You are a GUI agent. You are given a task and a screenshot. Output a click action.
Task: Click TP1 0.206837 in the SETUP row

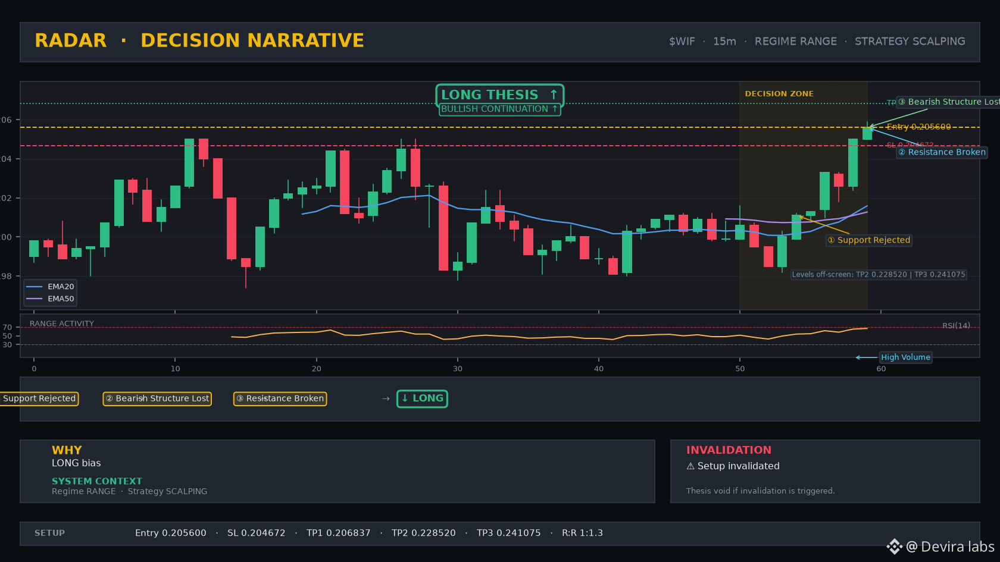point(339,533)
